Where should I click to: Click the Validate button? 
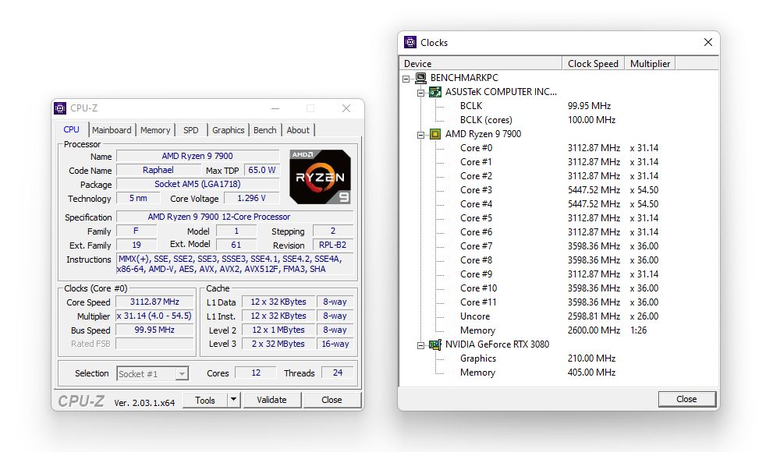coord(271,400)
